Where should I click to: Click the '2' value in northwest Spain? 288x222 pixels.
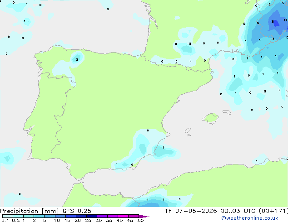(x=77, y=59)
